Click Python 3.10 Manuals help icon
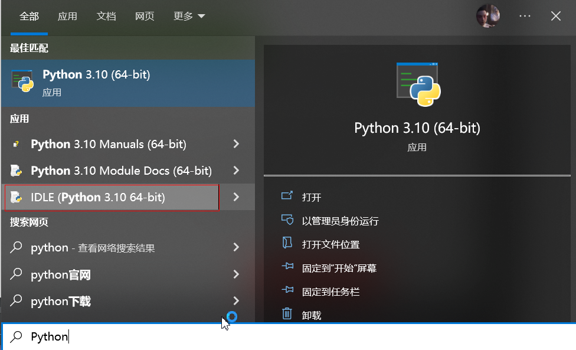 pos(16,144)
